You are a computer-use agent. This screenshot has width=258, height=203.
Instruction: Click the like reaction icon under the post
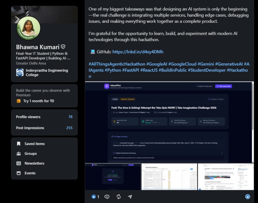(93, 197)
